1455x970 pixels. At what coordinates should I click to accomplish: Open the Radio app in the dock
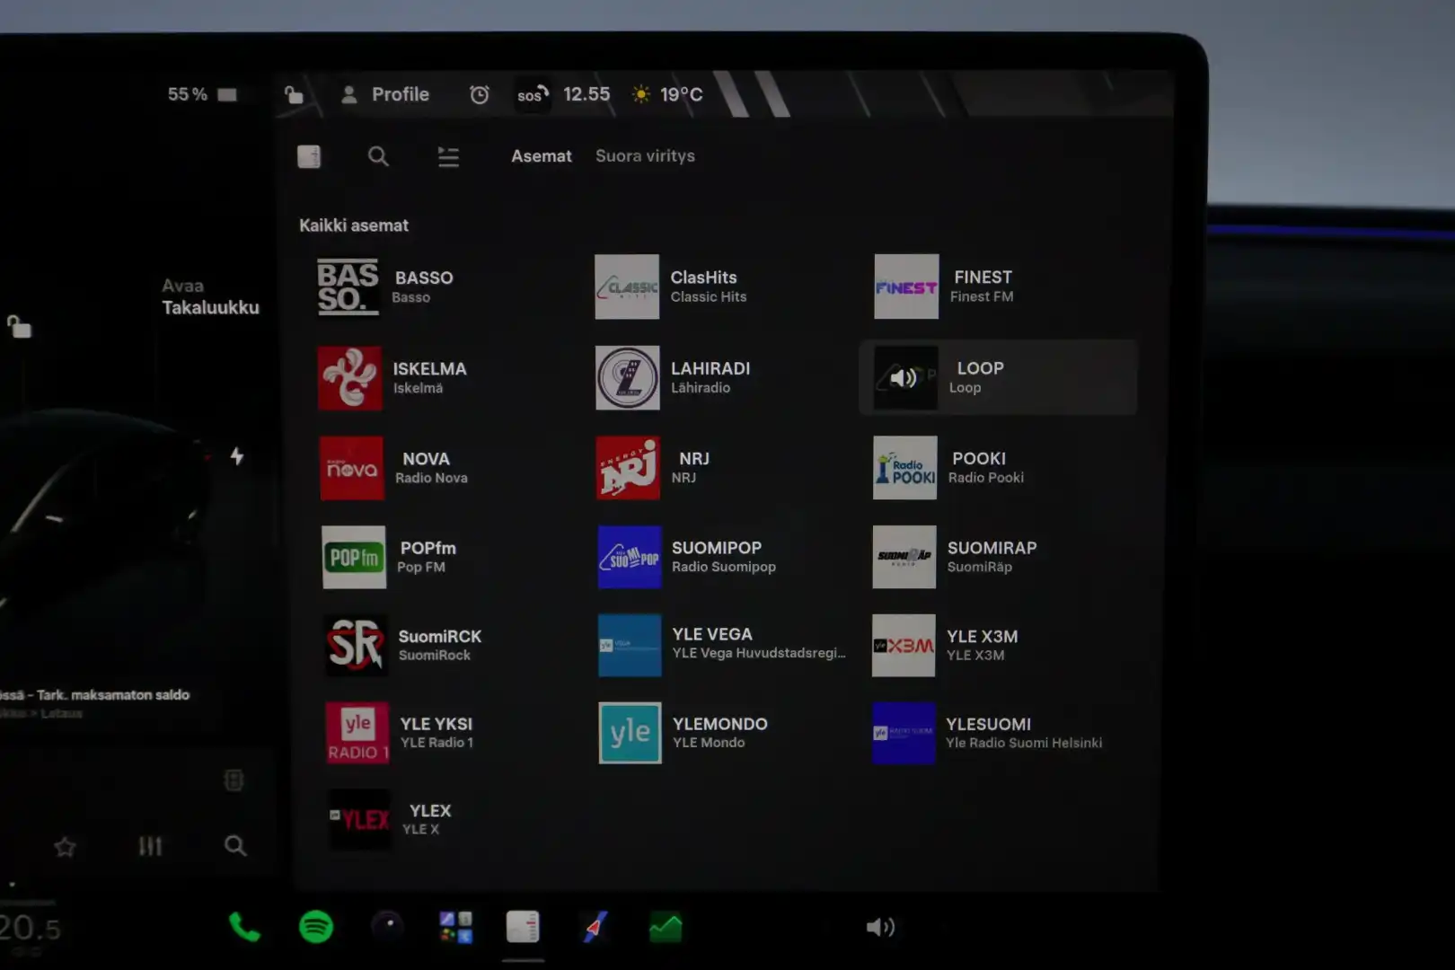point(523,927)
